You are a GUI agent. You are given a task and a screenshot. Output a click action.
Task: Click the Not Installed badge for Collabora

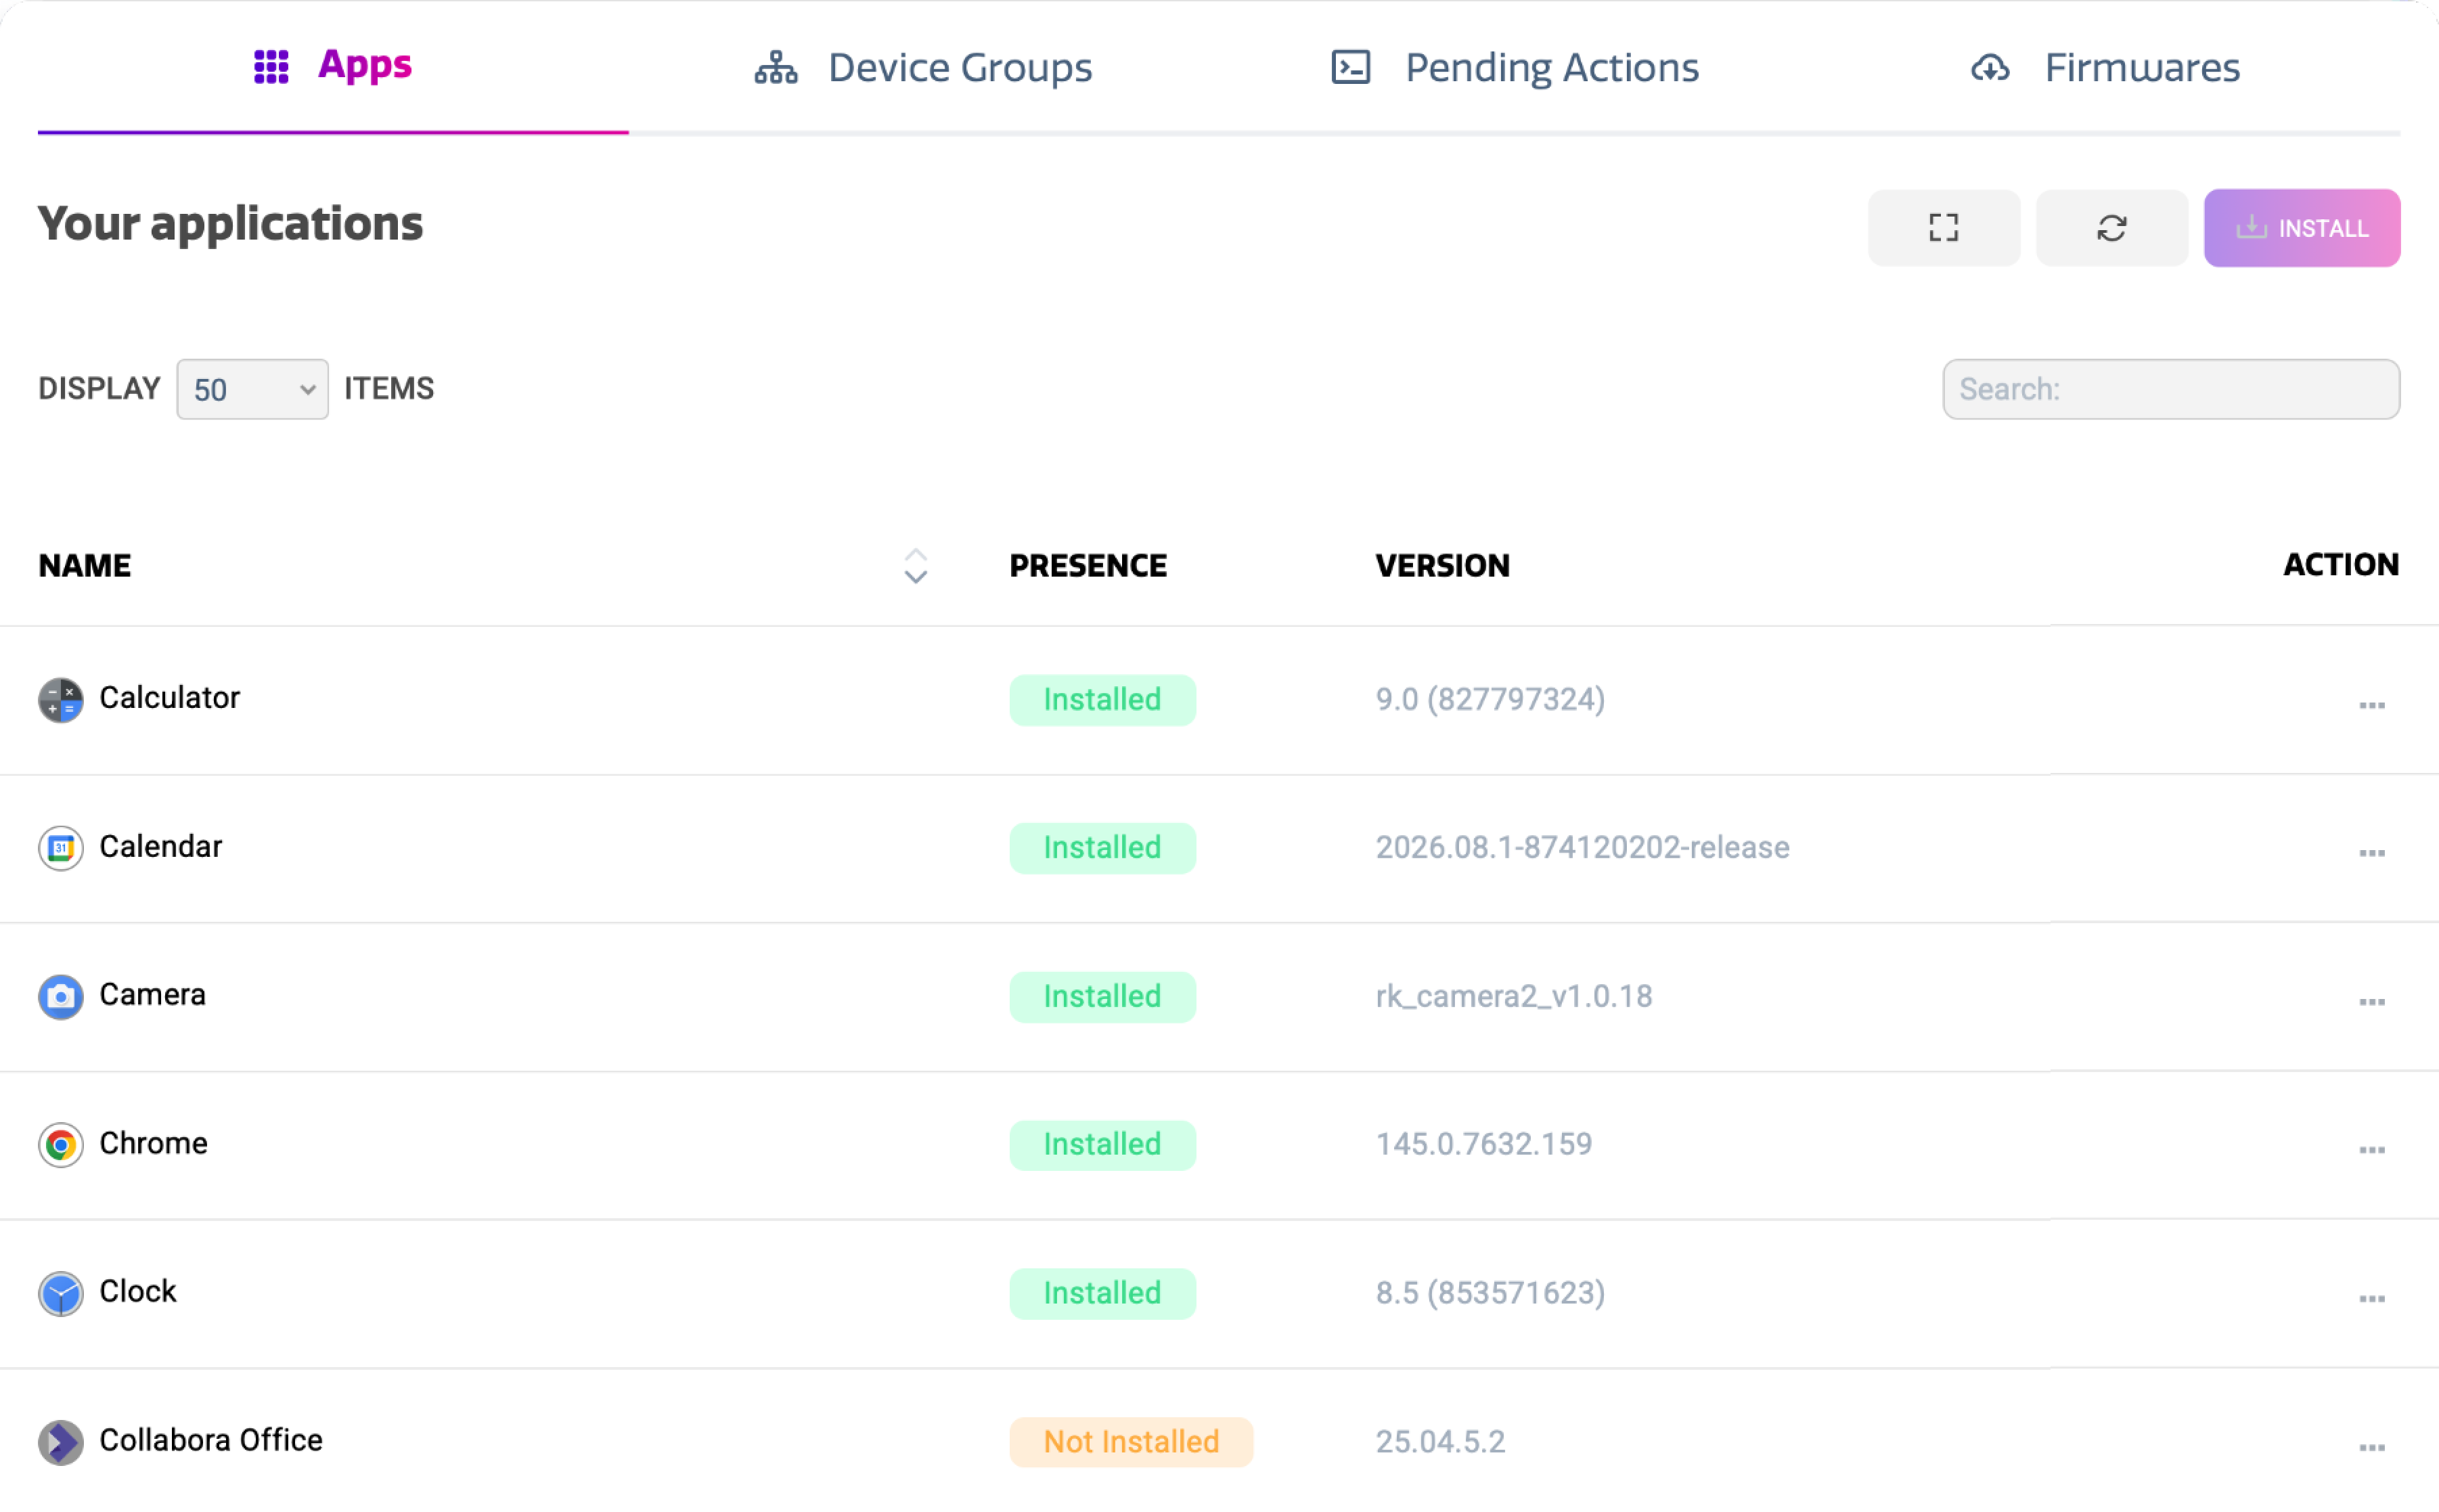tap(1131, 1441)
